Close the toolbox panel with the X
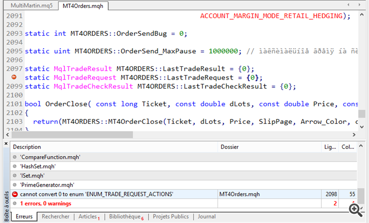This screenshot has width=369, height=223. [6, 143]
